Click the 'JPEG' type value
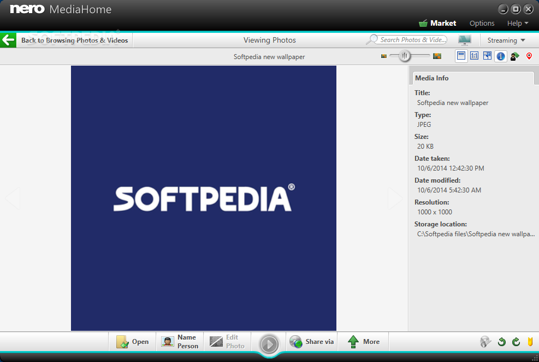The image size is (539, 362). click(424, 125)
